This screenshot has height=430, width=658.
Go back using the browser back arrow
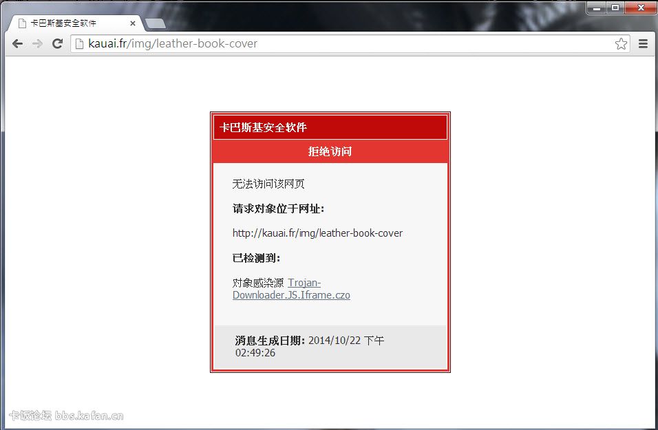(17, 43)
